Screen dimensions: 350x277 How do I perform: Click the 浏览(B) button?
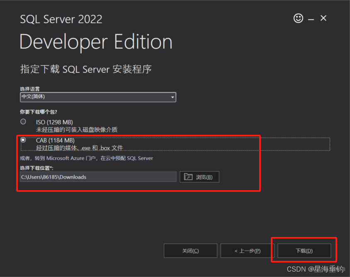pyautogui.click(x=199, y=177)
